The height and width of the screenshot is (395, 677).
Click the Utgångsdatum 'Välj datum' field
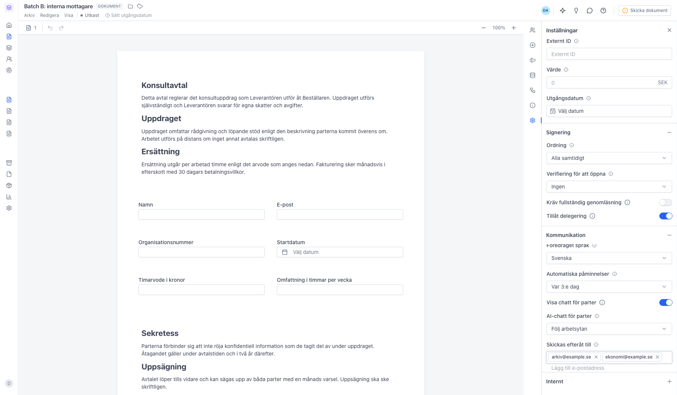tap(609, 111)
